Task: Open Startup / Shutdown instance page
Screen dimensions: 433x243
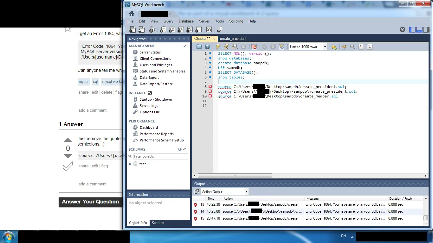Action: [156, 99]
